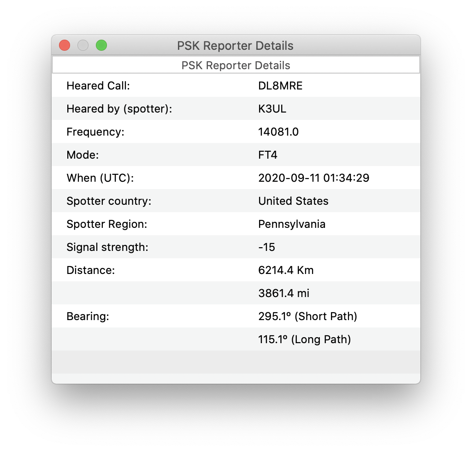Click the frequency value 14081.0

pyautogui.click(x=278, y=132)
